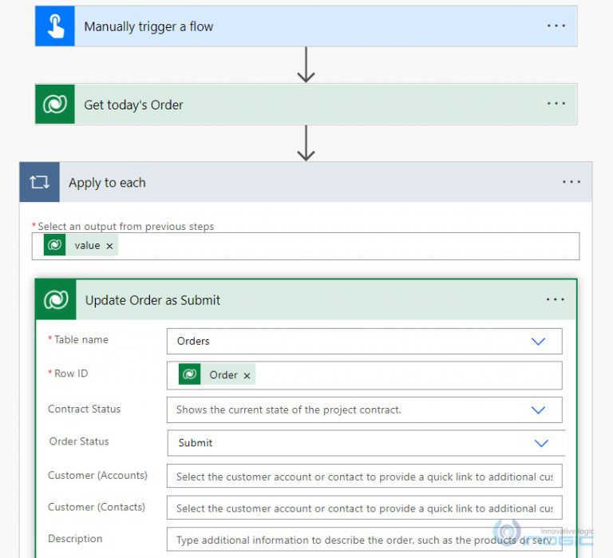Image resolution: width=613 pixels, height=558 pixels.
Task: Click the manual trigger hand icon
Action: (x=55, y=26)
